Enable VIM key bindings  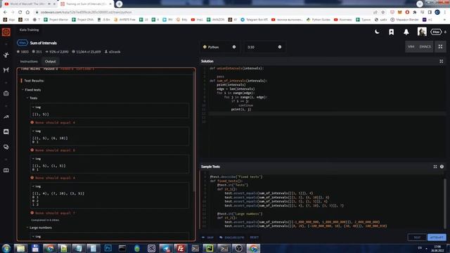point(411,47)
